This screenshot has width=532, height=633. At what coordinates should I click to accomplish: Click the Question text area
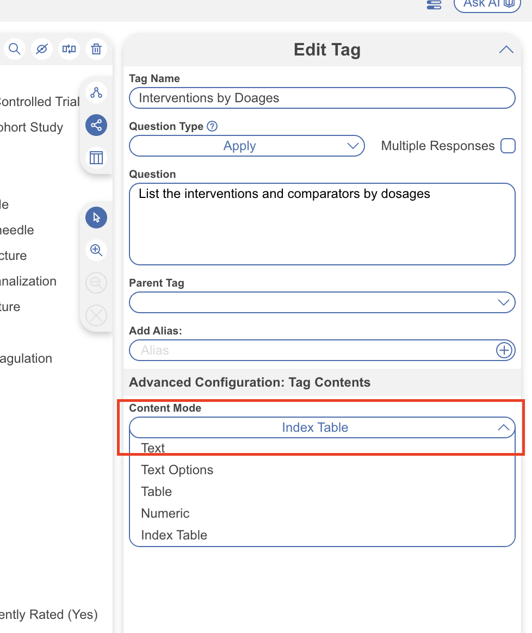[322, 224]
